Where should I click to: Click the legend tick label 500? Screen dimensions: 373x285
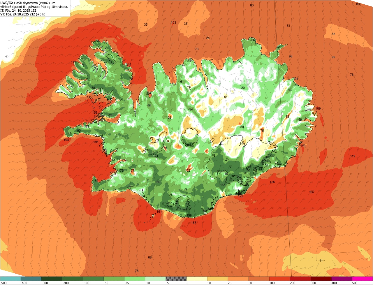[355, 283]
